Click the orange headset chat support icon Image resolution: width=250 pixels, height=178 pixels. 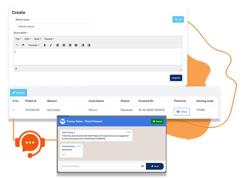pyautogui.click(x=30, y=144)
